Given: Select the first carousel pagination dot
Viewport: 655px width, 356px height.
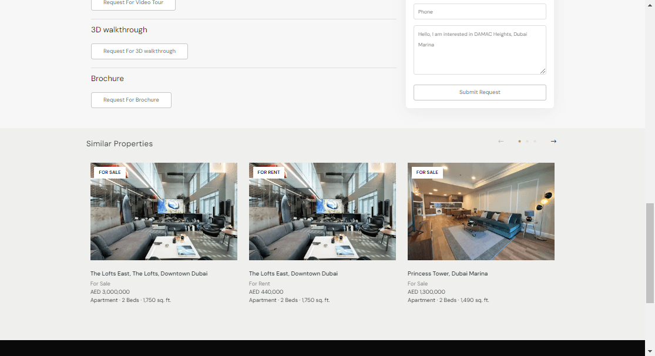Looking at the screenshot, I should click(519, 142).
